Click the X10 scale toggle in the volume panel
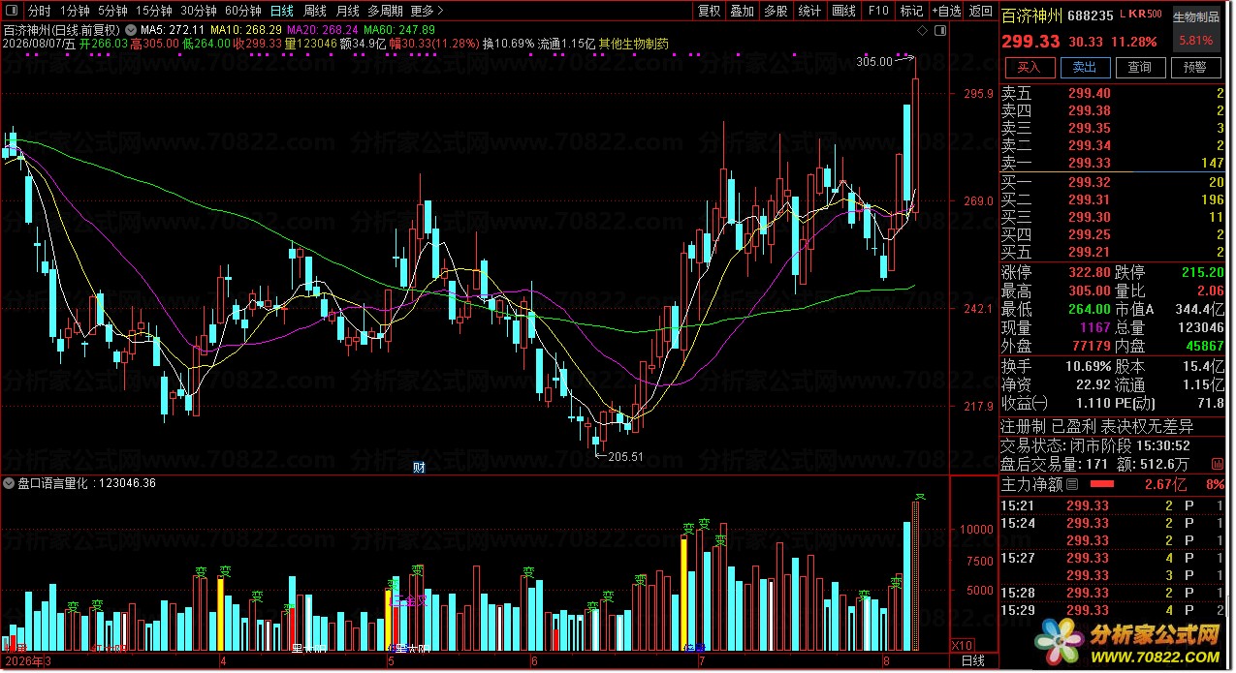 [962, 646]
